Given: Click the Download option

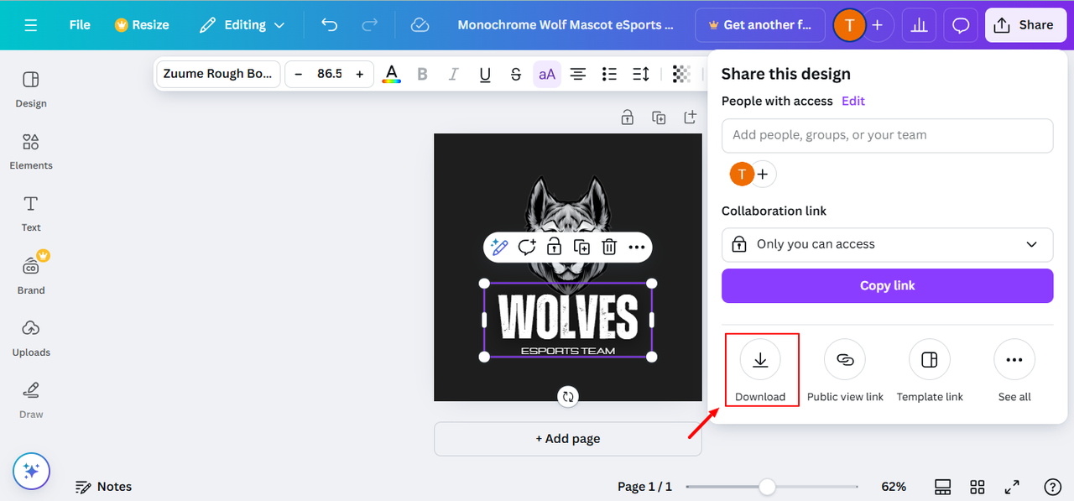Looking at the screenshot, I should pos(760,371).
